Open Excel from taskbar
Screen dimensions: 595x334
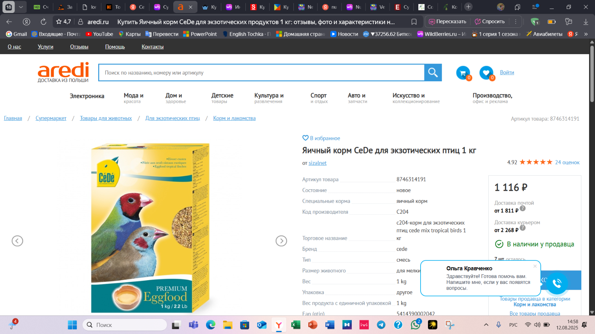coord(296,325)
